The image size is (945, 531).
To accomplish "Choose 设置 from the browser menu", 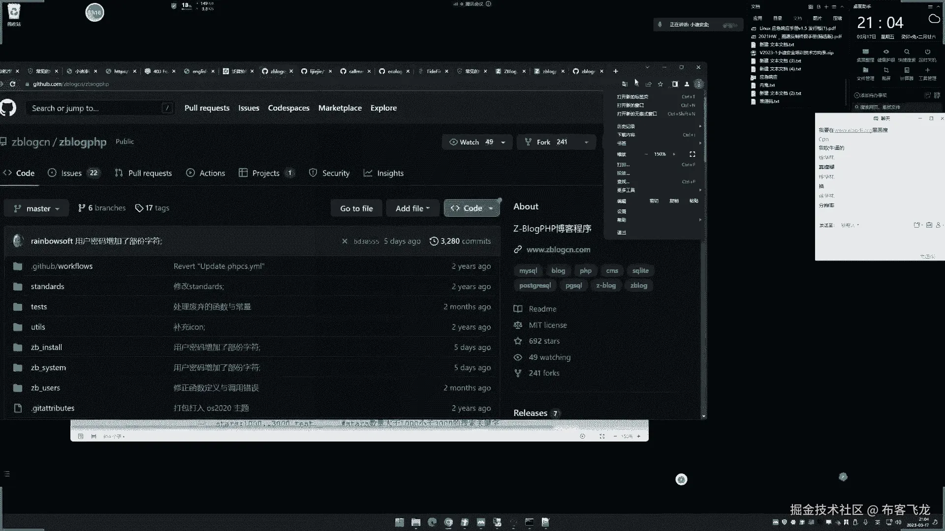I will pos(622,211).
